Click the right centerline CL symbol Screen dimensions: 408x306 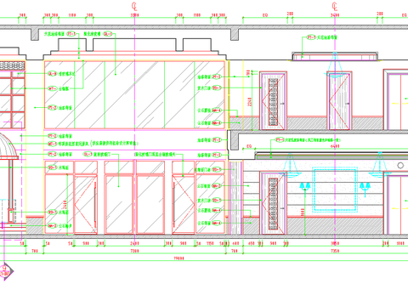point(335,6)
